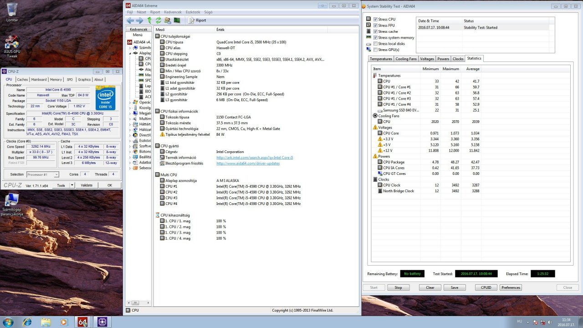This screenshot has height=328, width=583.
Task: Launch Internet Explorer from the taskbar
Action: 27,322
